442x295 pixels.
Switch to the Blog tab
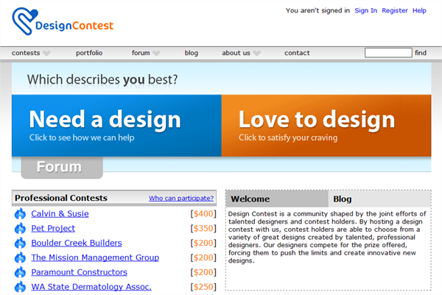click(x=343, y=199)
